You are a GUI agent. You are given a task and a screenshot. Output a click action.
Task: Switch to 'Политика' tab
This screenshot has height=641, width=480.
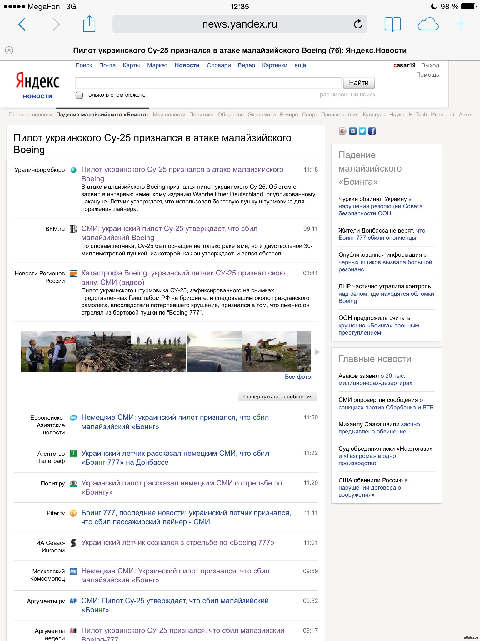pyautogui.click(x=202, y=115)
